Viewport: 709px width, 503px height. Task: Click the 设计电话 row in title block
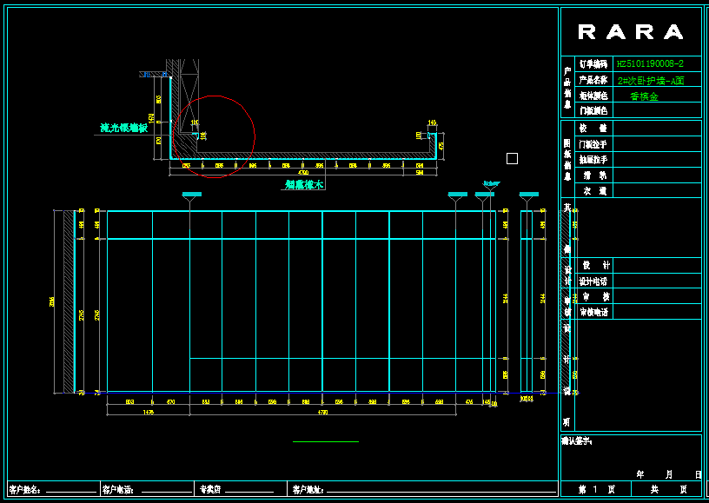pos(593,281)
